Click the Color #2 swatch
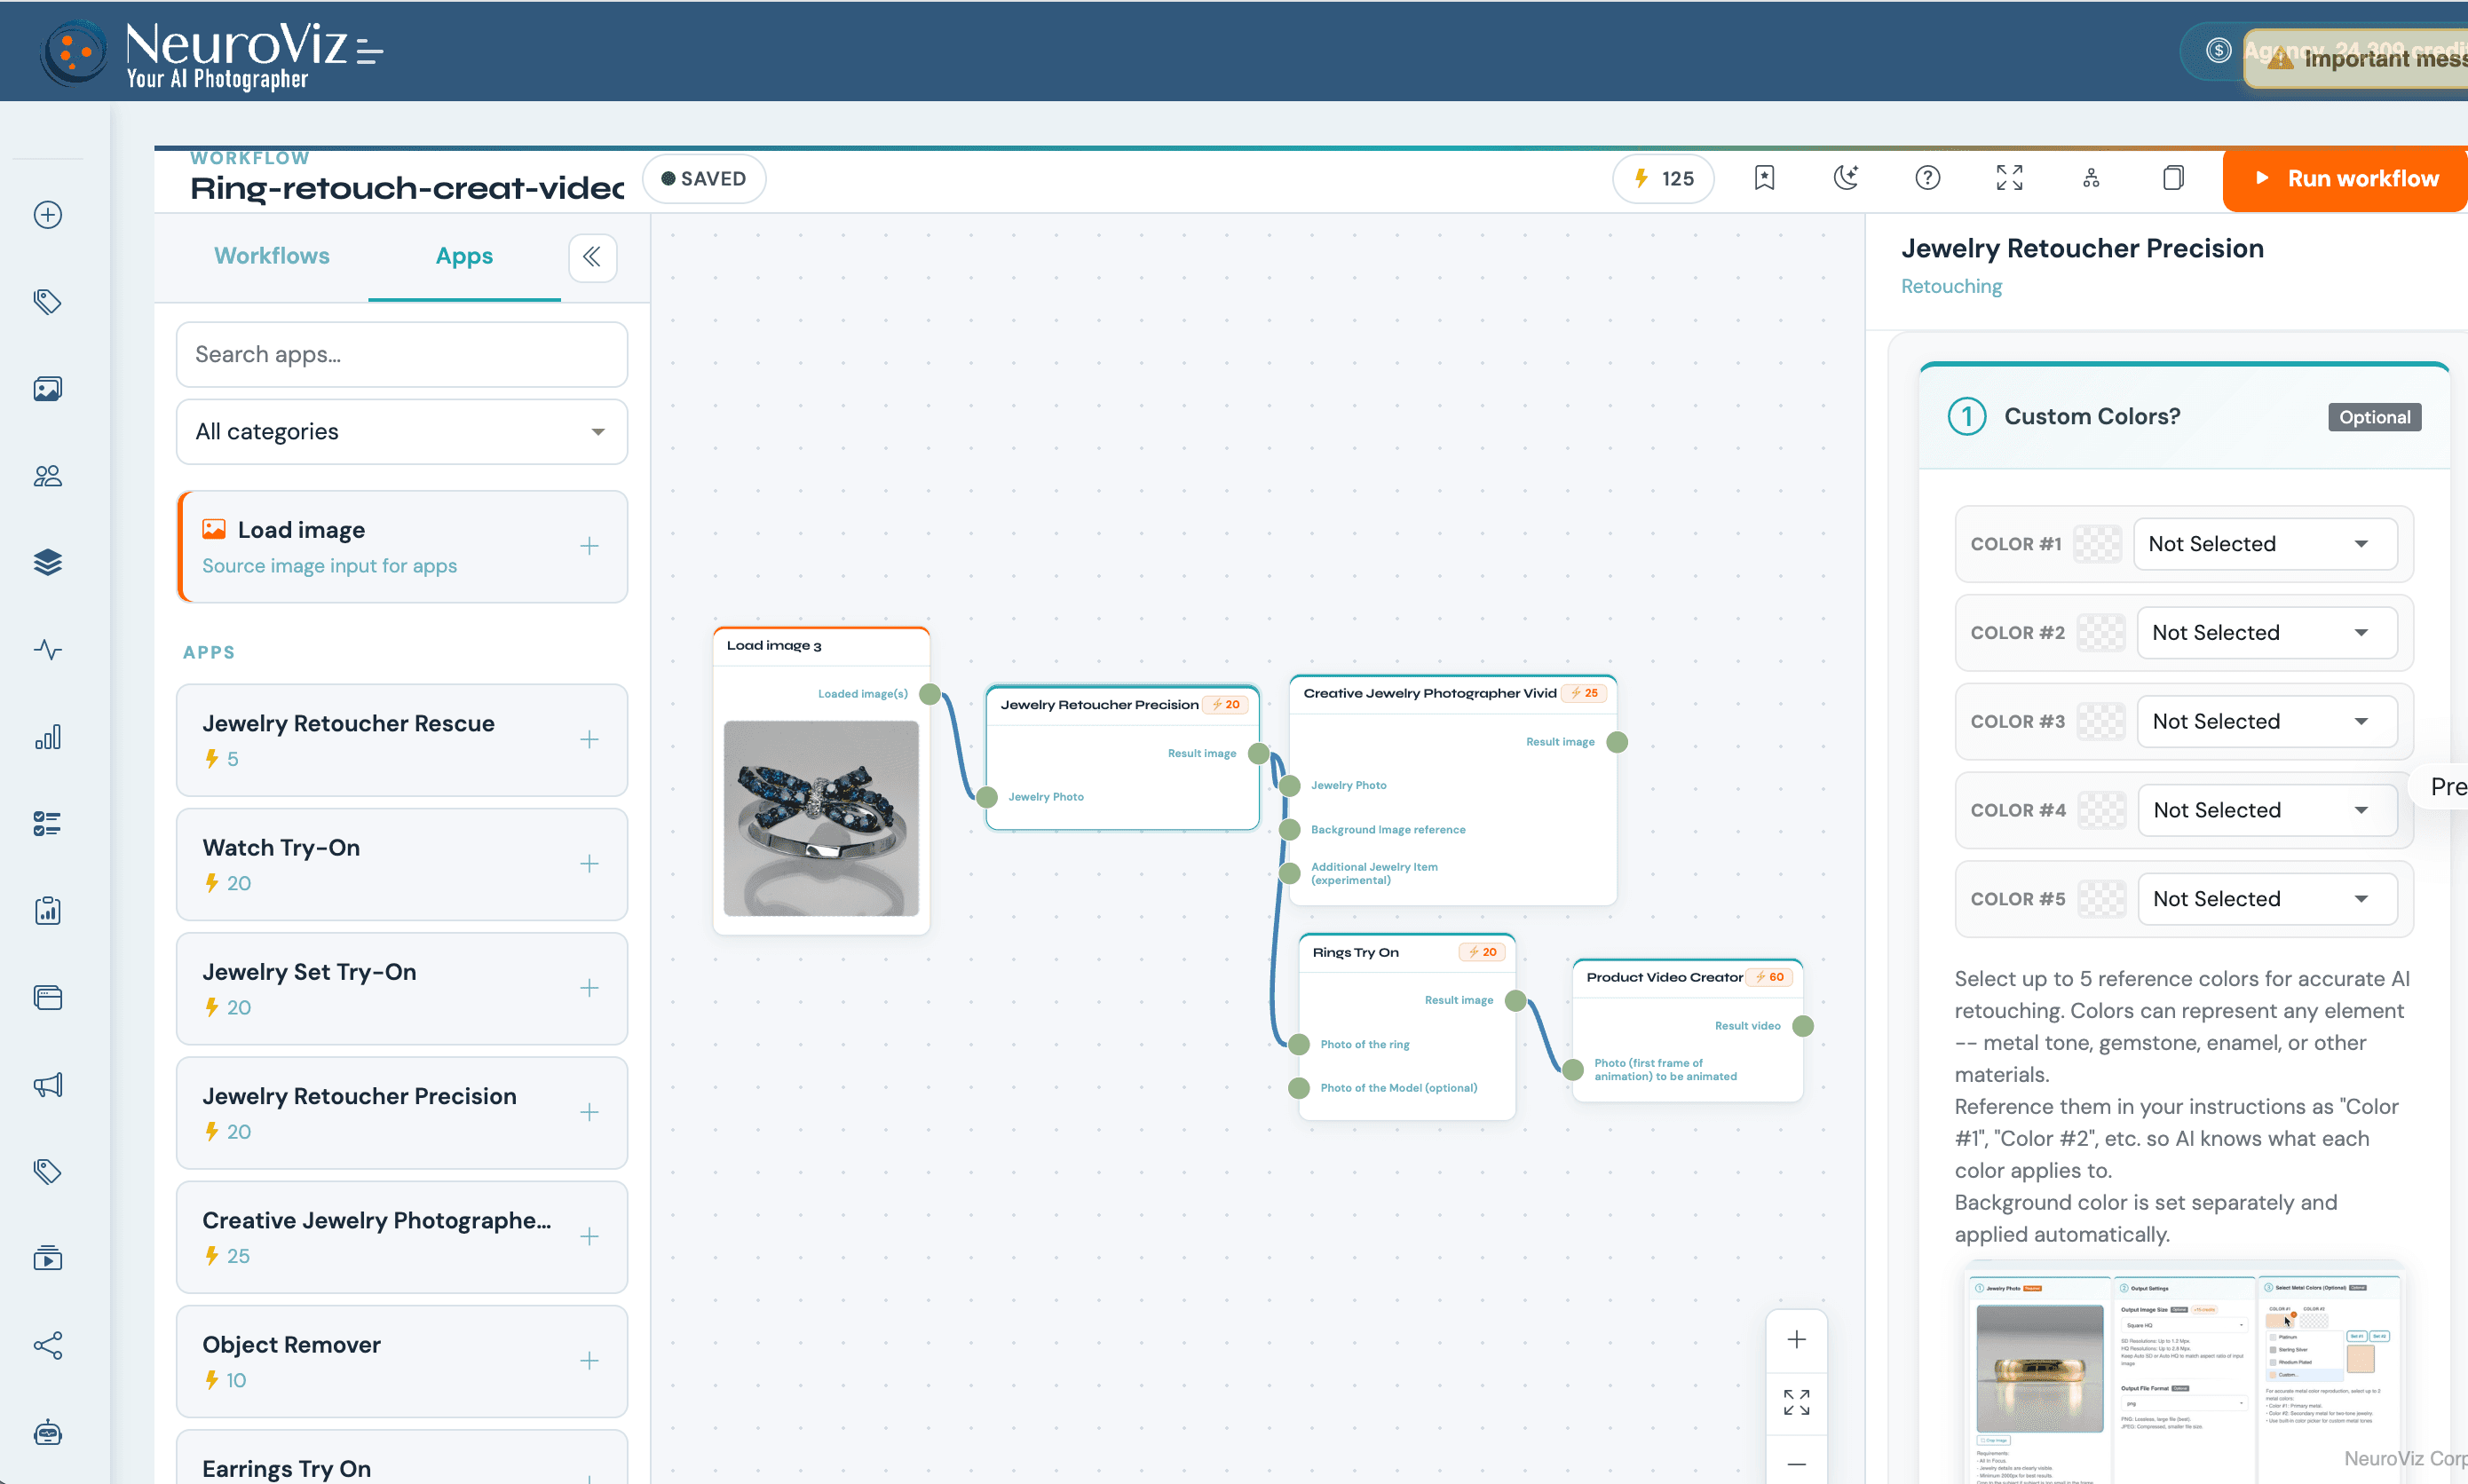Image resolution: width=2468 pixels, height=1484 pixels. [x=2102, y=633]
